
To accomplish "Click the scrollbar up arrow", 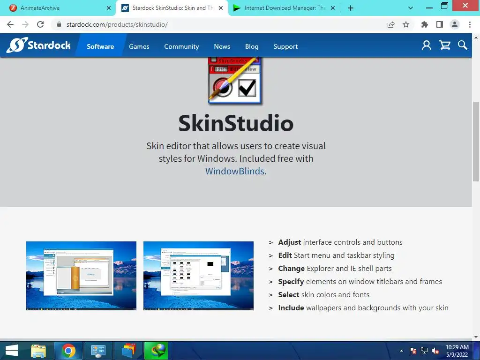I will point(476,37).
